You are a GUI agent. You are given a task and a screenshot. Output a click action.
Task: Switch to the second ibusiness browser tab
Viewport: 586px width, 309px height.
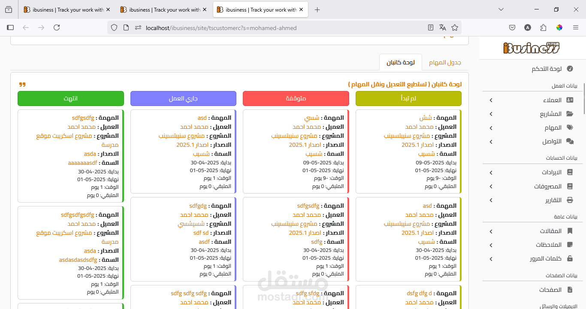[x=163, y=9]
